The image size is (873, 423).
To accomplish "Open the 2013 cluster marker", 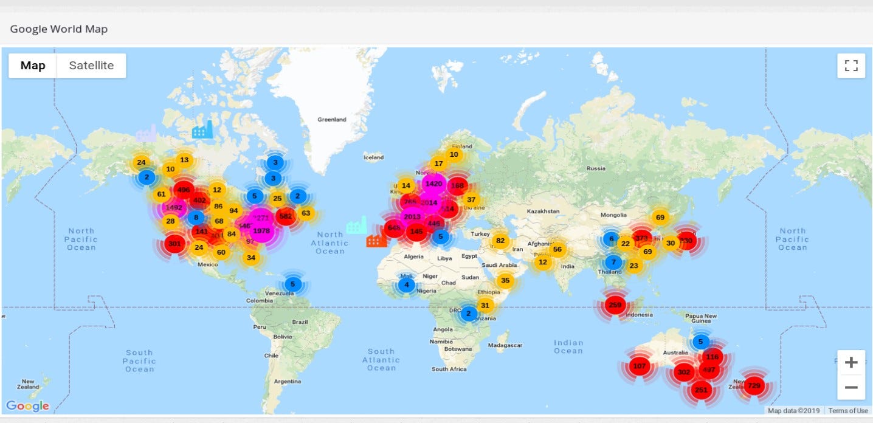I will (412, 217).
